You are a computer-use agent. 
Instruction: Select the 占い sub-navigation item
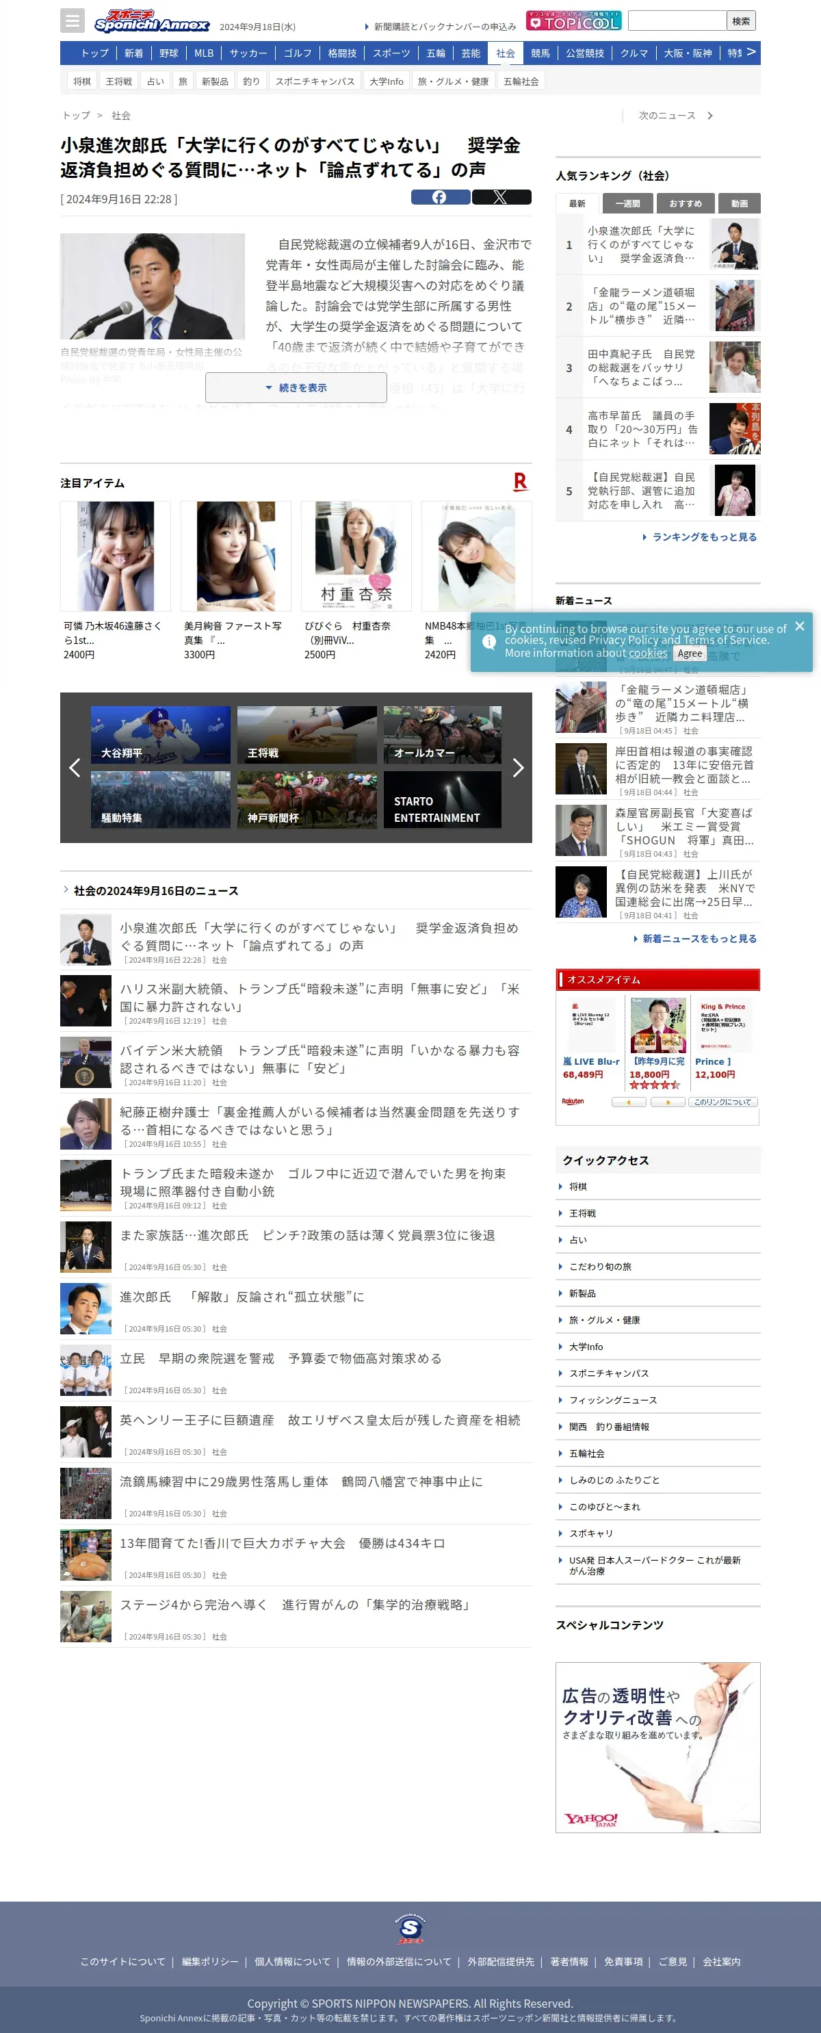[155, 81]
